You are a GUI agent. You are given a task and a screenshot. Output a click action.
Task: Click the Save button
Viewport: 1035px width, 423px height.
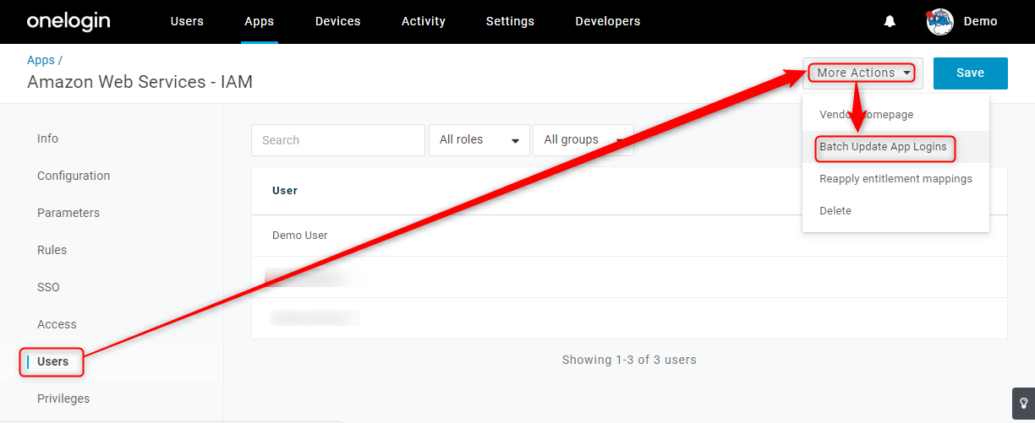click(x=971, y=73)
